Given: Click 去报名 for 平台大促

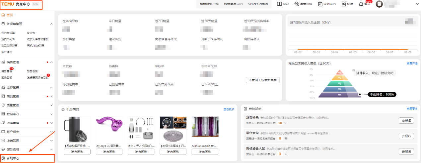Looking at the screenshot, I should point(406,136).
